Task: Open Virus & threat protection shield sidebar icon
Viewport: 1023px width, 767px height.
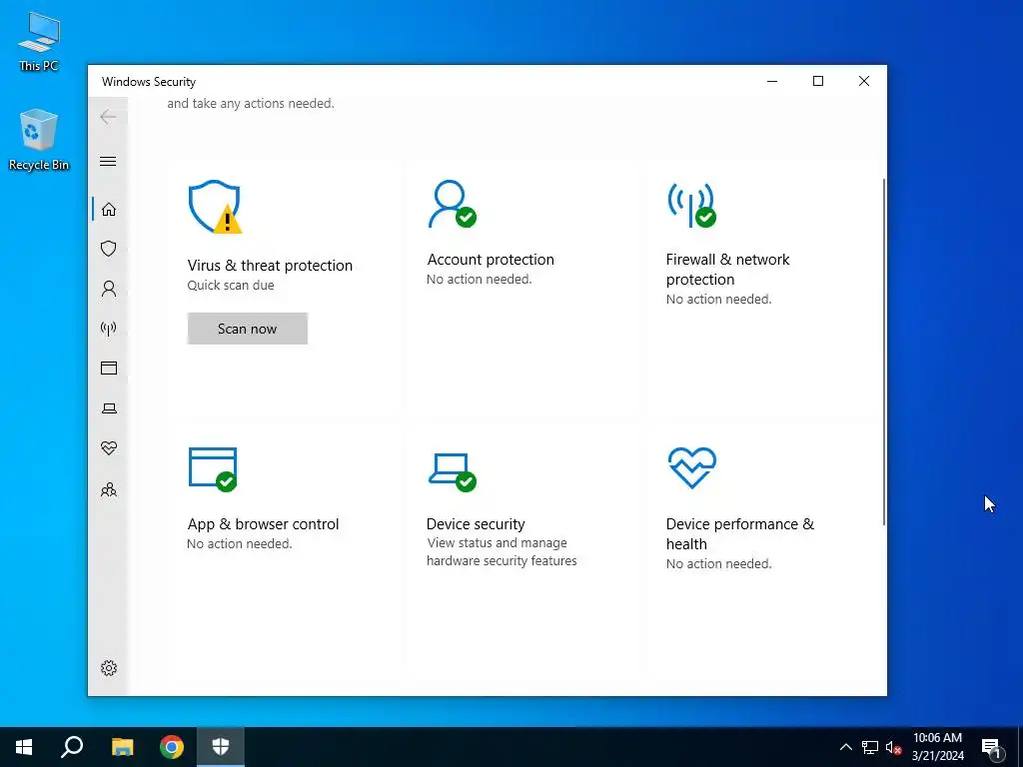Action: pos(108,249)
